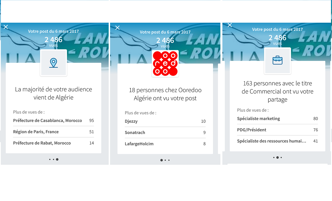Select the Spécialiste marketing row
The image size is (332, 201).
pyautogui.click(x=277, y=118)
